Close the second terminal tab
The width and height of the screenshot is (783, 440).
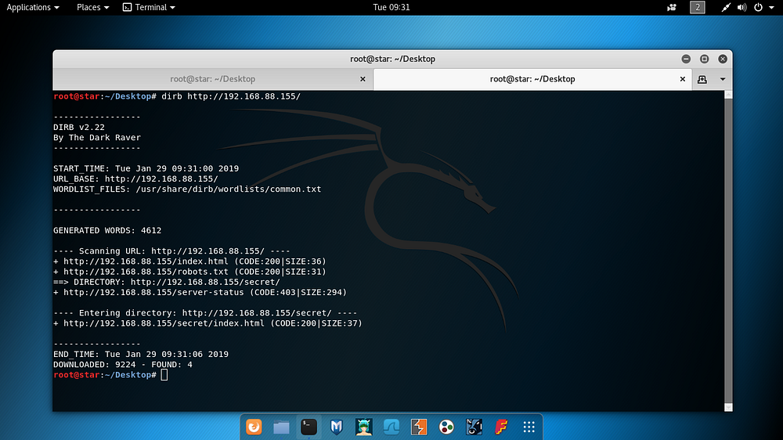point(683,79)
